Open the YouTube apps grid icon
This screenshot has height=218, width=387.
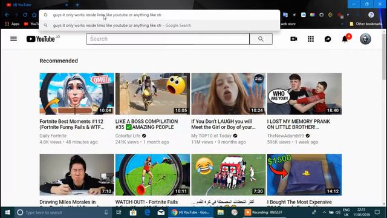tap(311, 39)
